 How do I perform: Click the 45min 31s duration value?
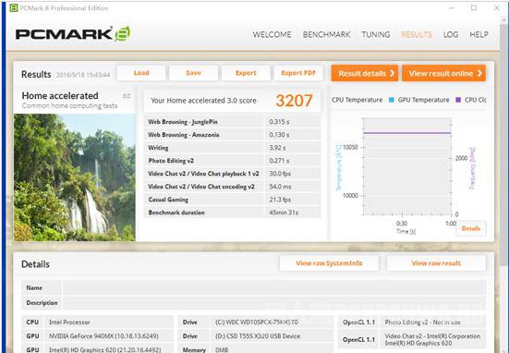284,213
